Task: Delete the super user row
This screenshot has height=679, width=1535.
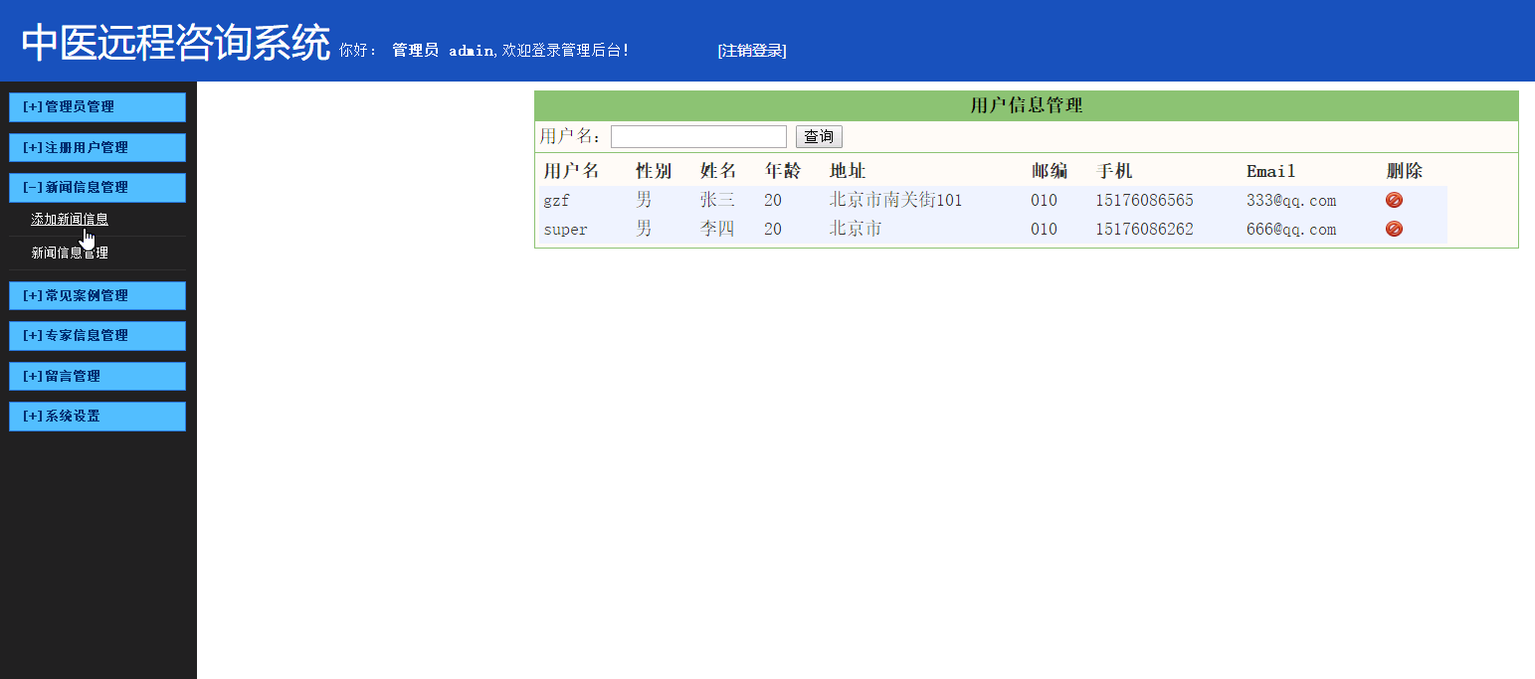Action: [1394, 229]
